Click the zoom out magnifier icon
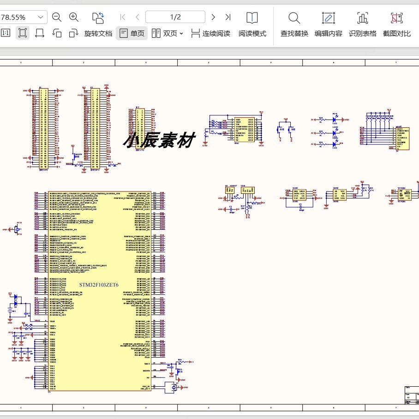This screenshot has width=419, height=419. point(57,18)
